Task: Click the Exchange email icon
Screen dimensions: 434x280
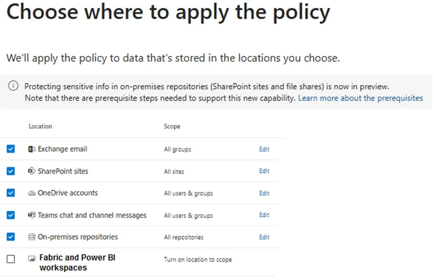Action: click(32, 149)
